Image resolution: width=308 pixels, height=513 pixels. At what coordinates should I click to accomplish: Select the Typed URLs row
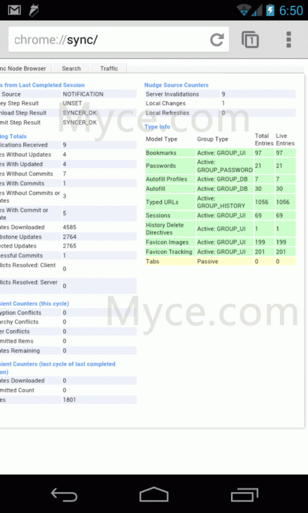click(x=220, y=202)
